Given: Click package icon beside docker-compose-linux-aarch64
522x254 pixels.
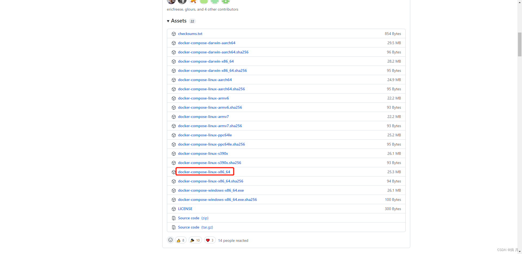Looking at the screenshot, I should coord(174,80).
